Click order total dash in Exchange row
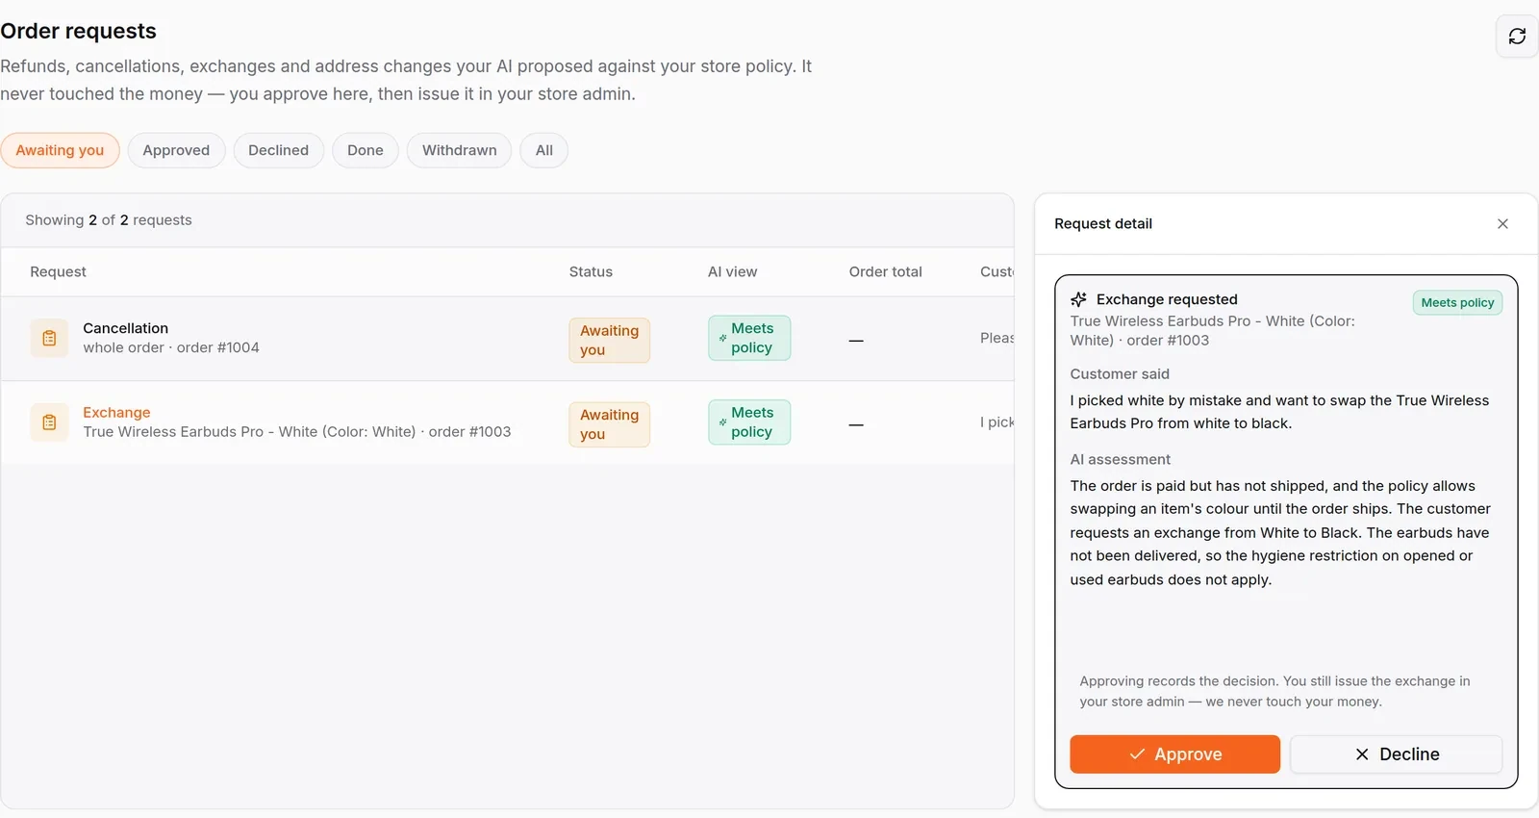 (x=856, y=424)
